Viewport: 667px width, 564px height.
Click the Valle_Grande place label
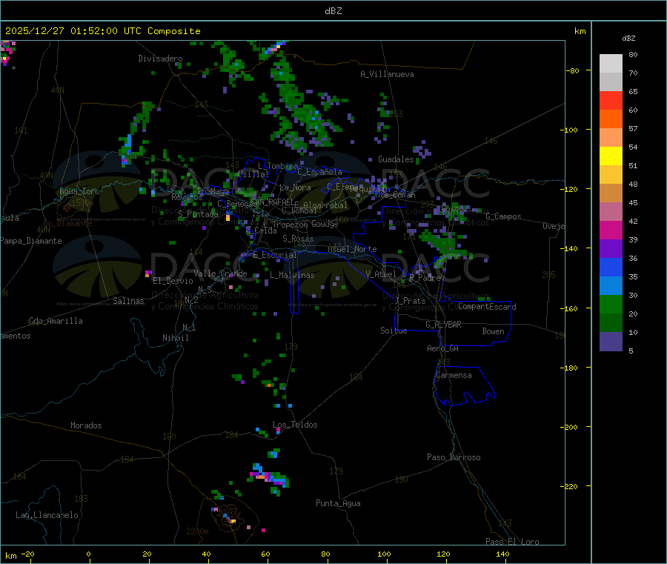click(220, 273)
